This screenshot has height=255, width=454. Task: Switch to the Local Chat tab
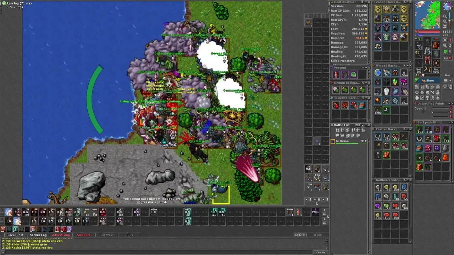(16, 235)
